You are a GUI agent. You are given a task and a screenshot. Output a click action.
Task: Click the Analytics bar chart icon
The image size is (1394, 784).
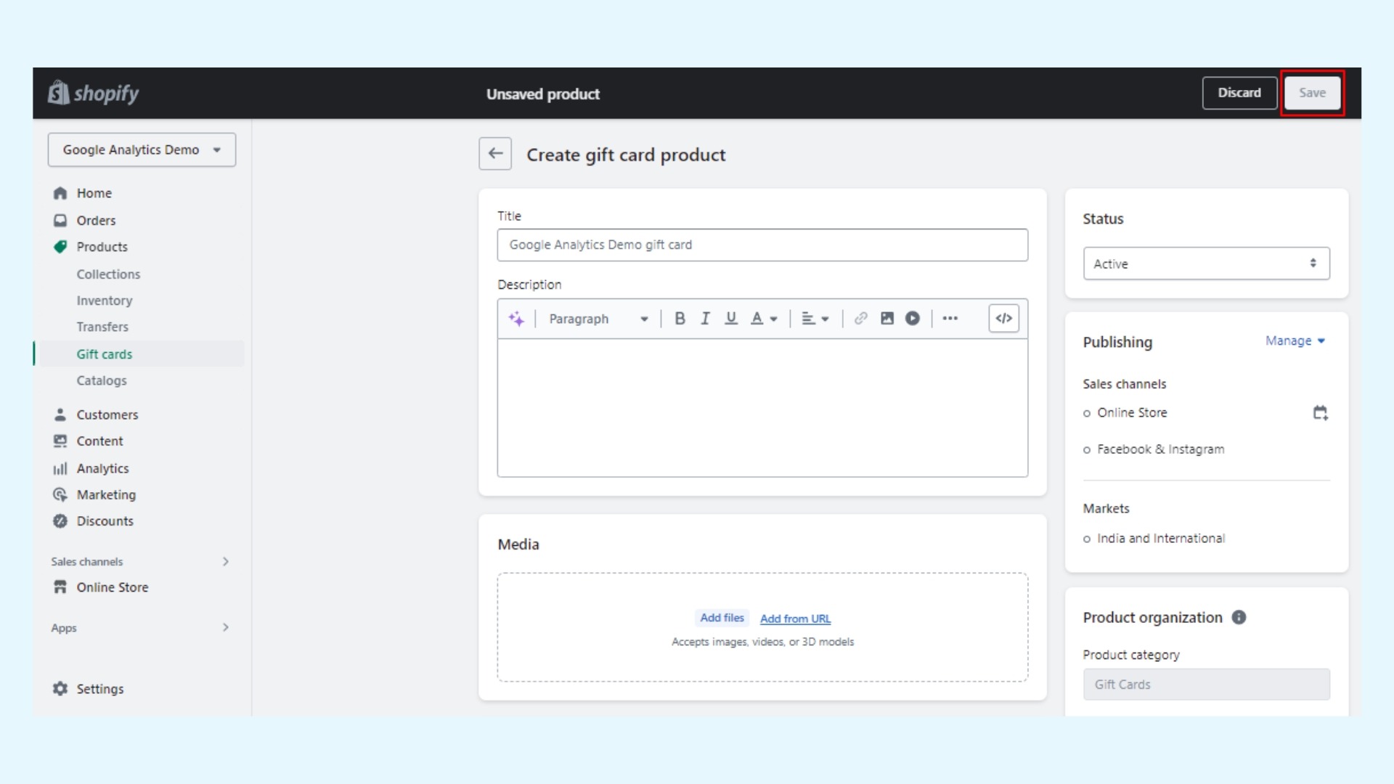[60, 468]
